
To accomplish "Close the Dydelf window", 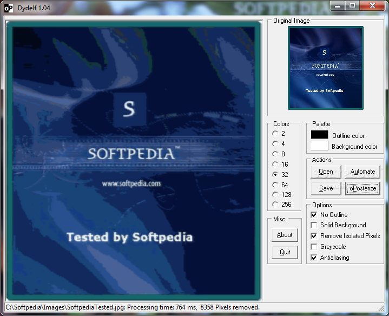I will click(372, 6).
